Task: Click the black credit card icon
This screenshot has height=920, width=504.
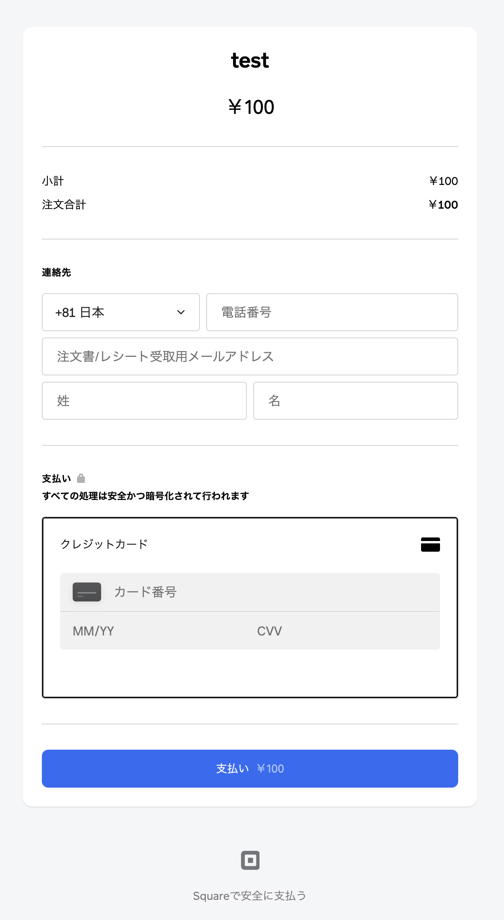Action: click(430, 544)
